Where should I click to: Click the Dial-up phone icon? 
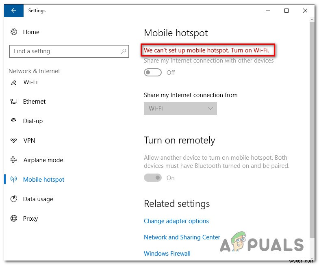point(14,121)
